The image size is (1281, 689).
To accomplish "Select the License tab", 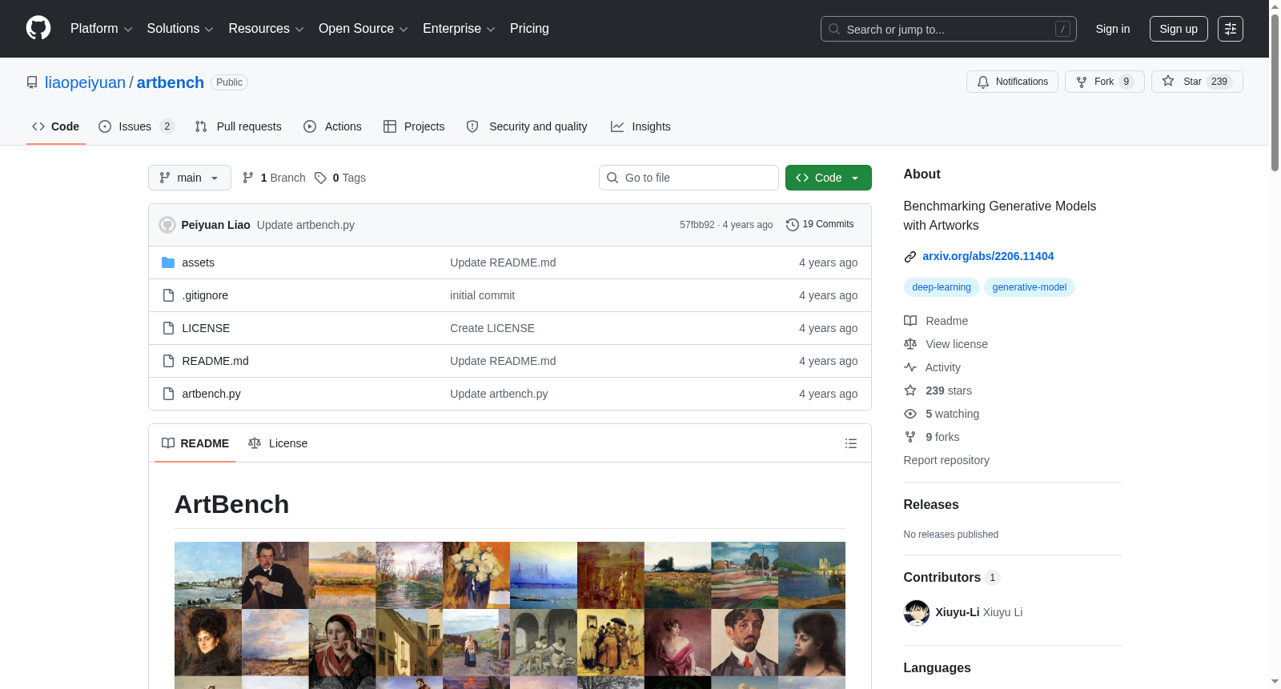I will (x=278, y=443).
